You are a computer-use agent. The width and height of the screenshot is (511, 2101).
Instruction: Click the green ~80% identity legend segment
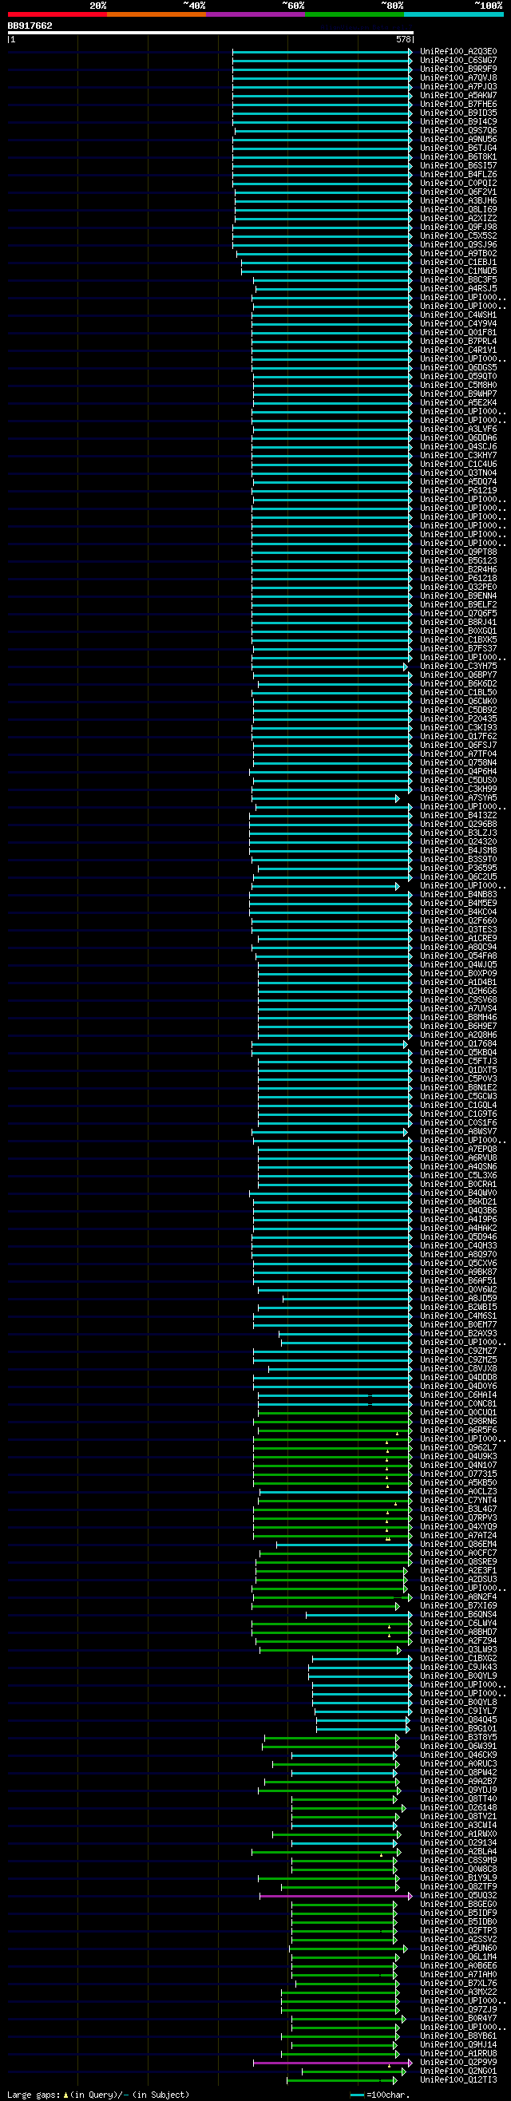coord(355,14)
